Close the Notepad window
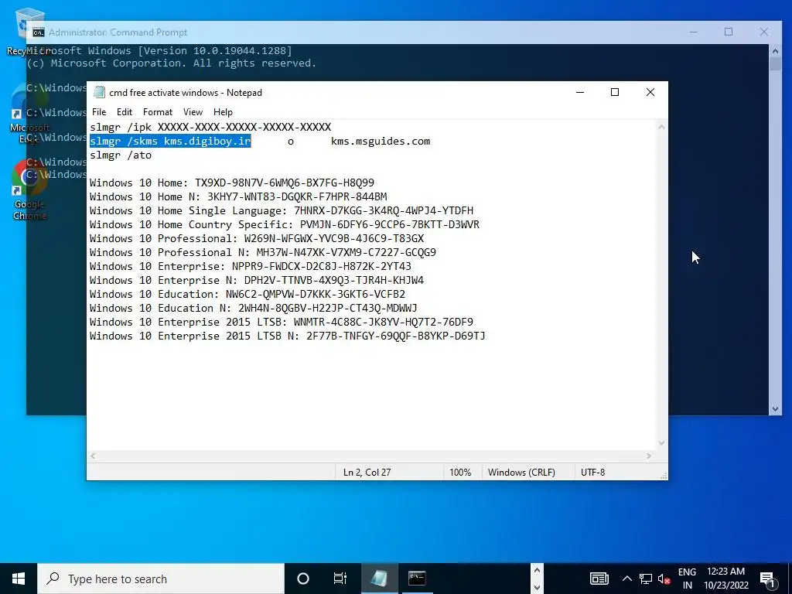 650,93
